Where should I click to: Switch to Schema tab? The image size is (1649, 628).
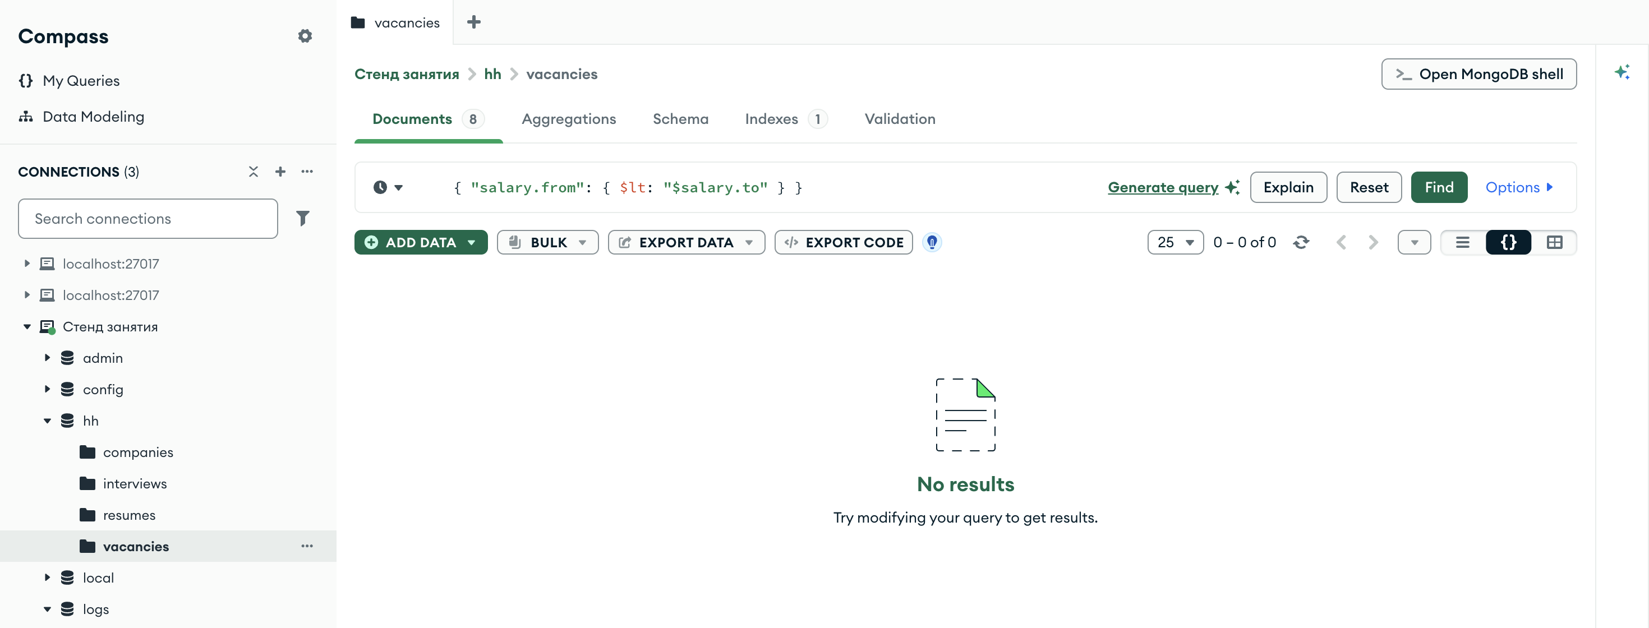tap(680, 119)
